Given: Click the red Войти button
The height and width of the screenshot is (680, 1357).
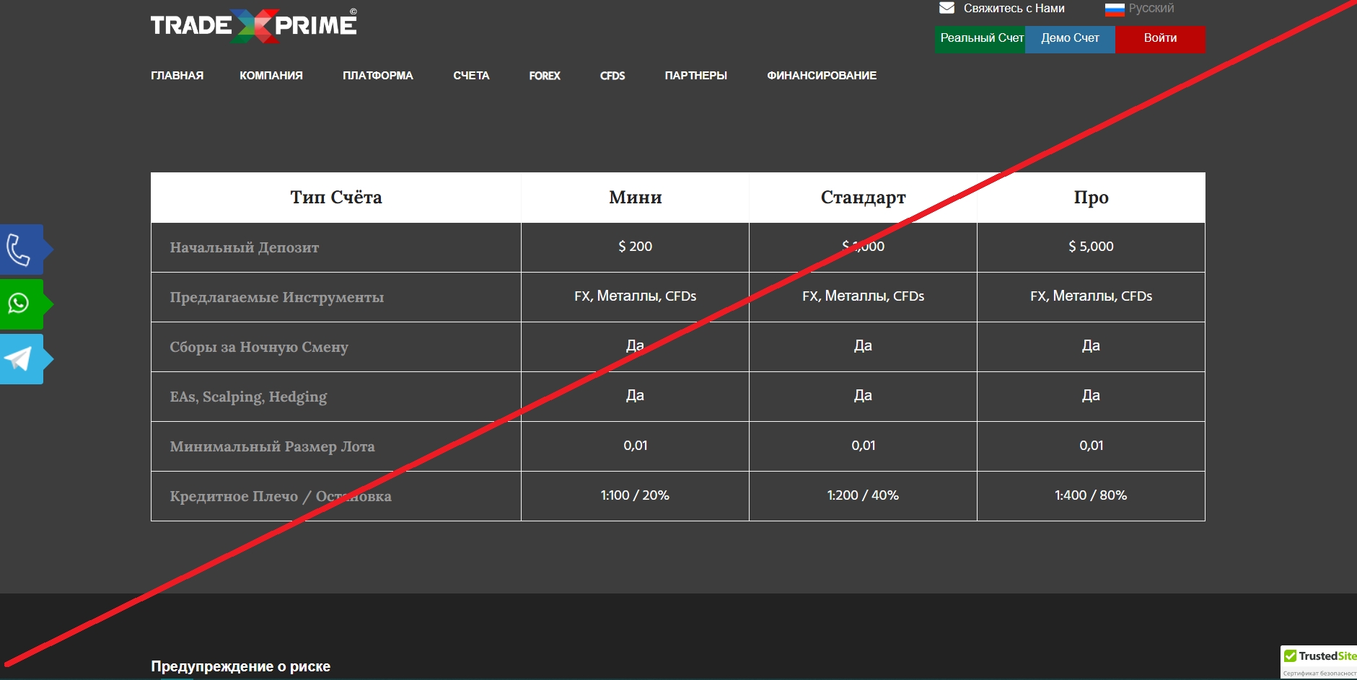Looking at the screenshot, I should pos(1160,39).
